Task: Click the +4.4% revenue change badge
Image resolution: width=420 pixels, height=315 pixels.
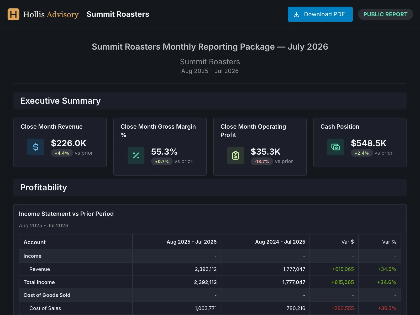Action: click(x=62, y=153)
